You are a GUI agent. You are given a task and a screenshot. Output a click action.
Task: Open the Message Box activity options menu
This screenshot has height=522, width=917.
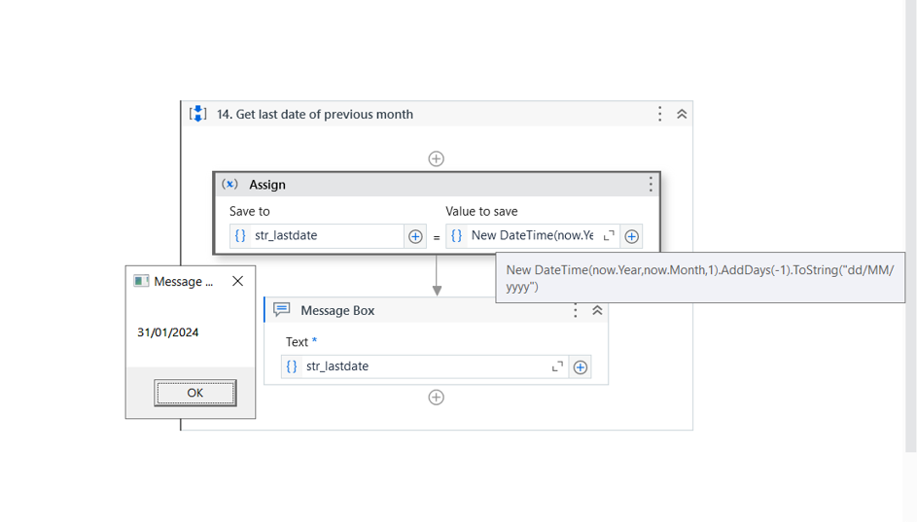(575, 310)
